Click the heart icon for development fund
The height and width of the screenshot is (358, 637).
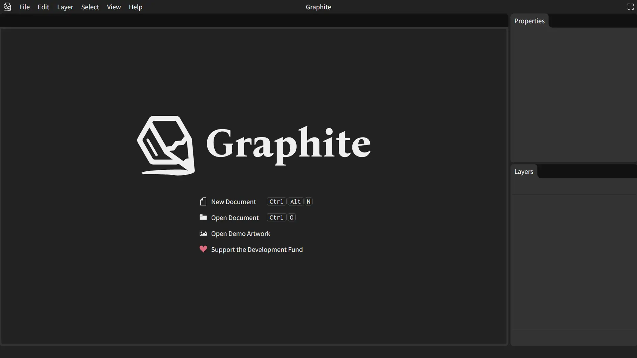click(203, 249)
